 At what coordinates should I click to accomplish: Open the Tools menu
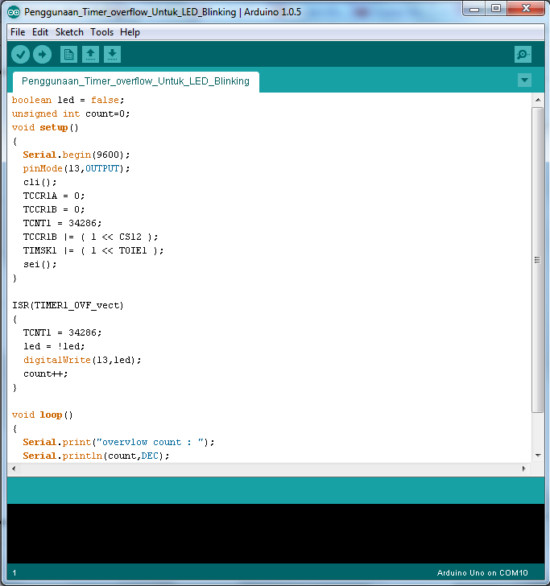(101, 32)
